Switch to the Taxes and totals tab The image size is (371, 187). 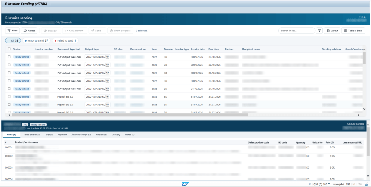(32, 134)
